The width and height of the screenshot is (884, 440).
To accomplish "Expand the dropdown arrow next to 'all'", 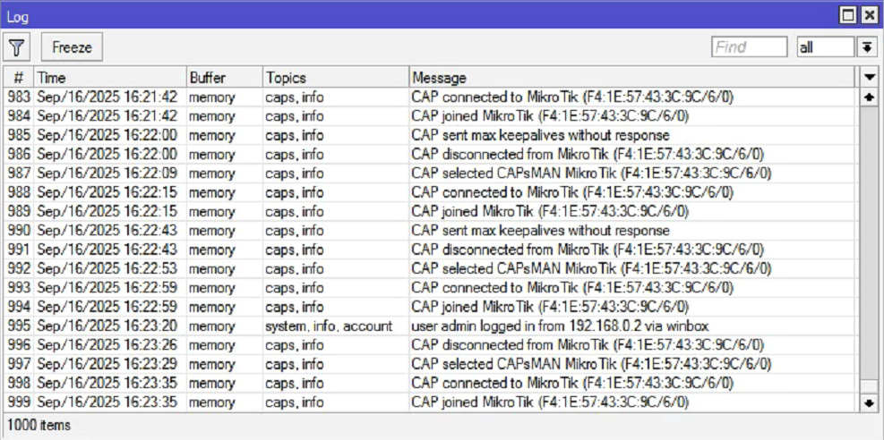I will point(866,47).
